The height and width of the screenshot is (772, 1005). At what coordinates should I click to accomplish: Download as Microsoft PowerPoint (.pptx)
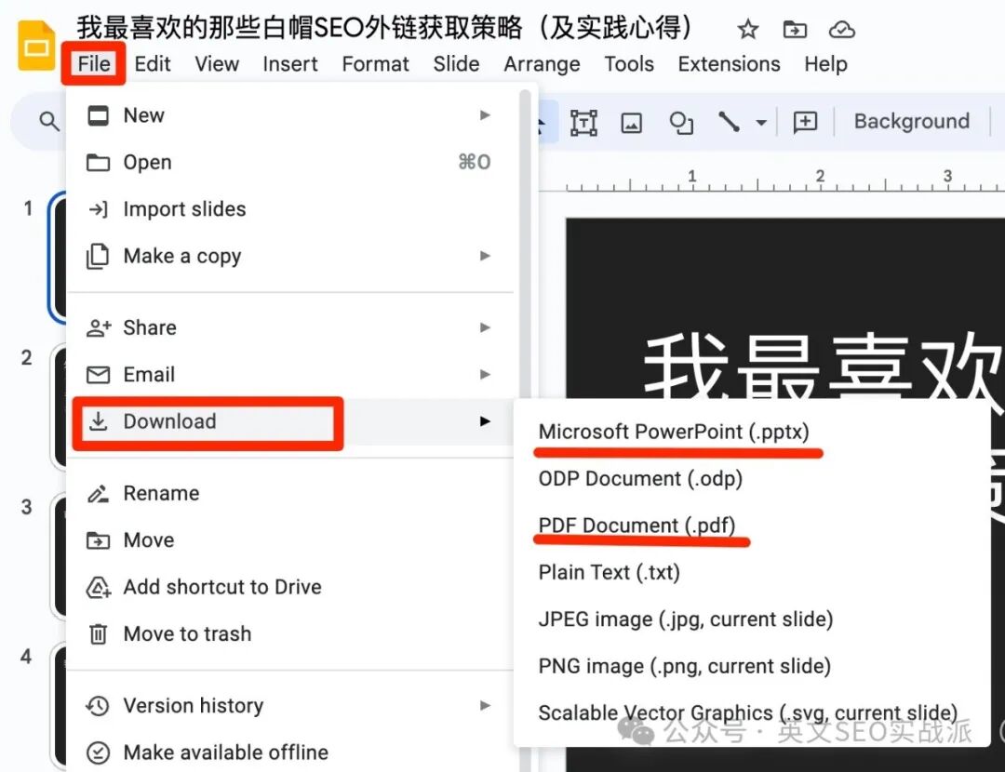(752, 432)
